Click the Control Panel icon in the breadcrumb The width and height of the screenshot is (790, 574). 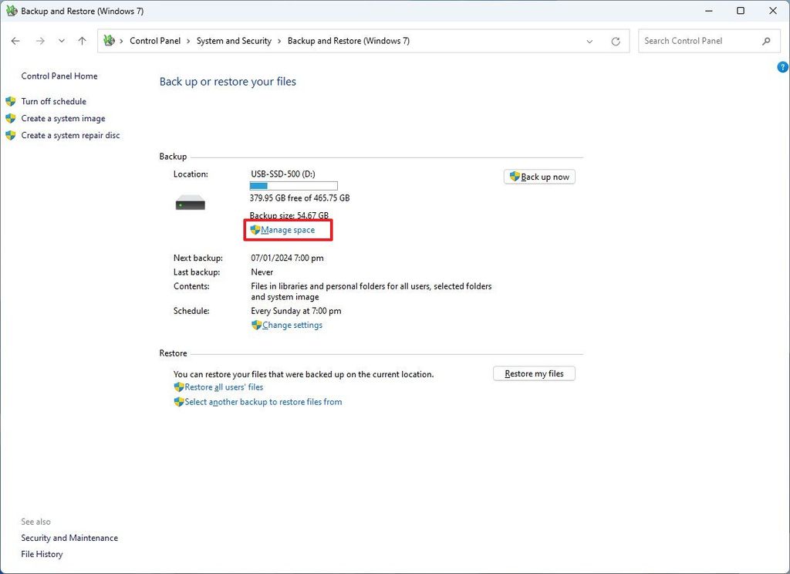point(110,40)
